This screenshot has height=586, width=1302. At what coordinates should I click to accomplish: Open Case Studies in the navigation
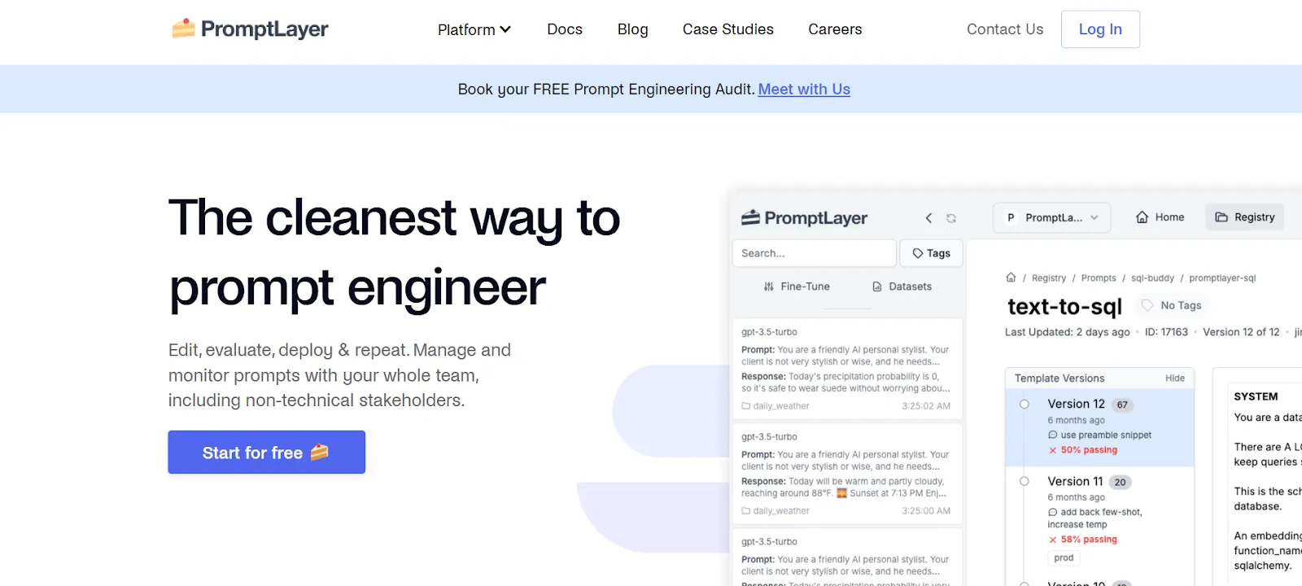728,29
